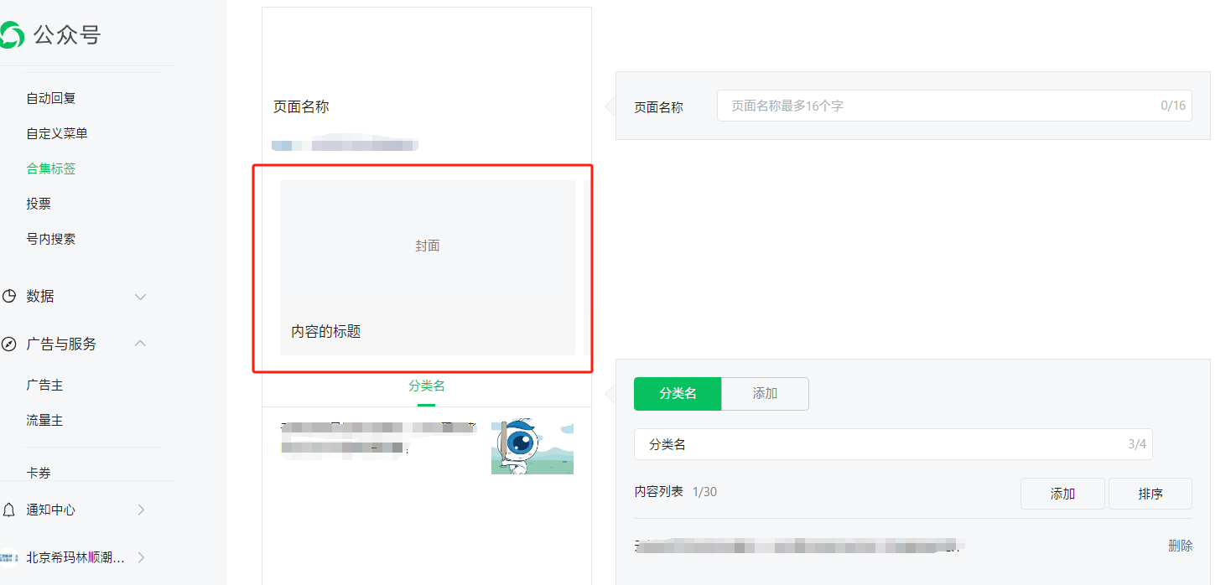The width and height of the screenshot is (1231, 585).
Task: Click the 广告与服务 compass icon
Action: click(9, 344)
